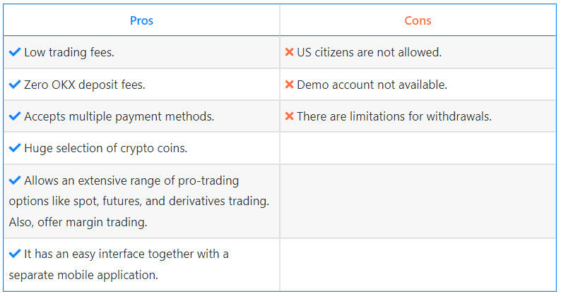Click the checkmark beside Low trading fees
Image resolution: width=561 pixels, height=296 pixels.
(x=15, y=52)
